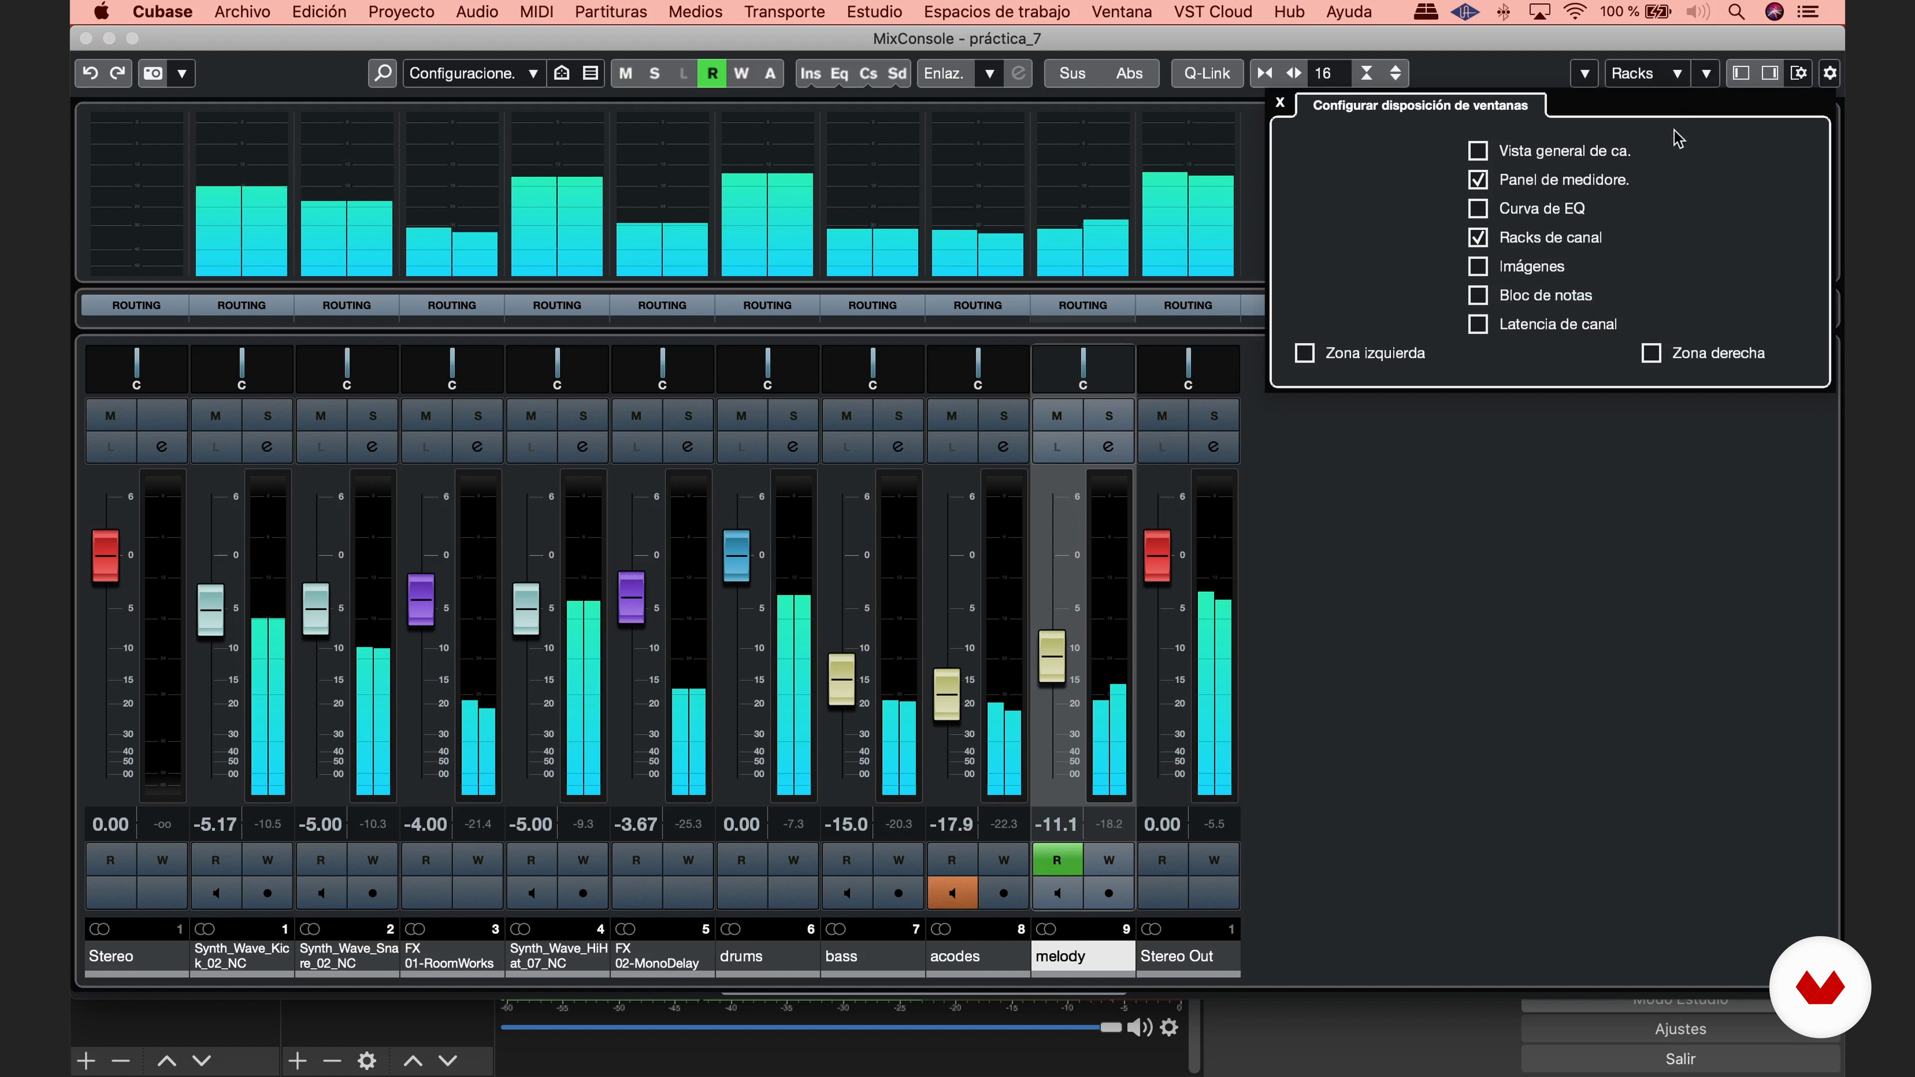
Task: Toggle global Read automation (R) in toolbar
Action: [712, 73]
